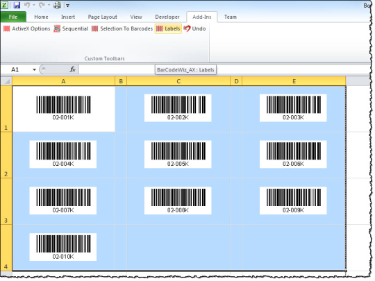Screen dimensions: 375x281
Task: Click the quick access Undo arrow
Action: coord(27,5)
